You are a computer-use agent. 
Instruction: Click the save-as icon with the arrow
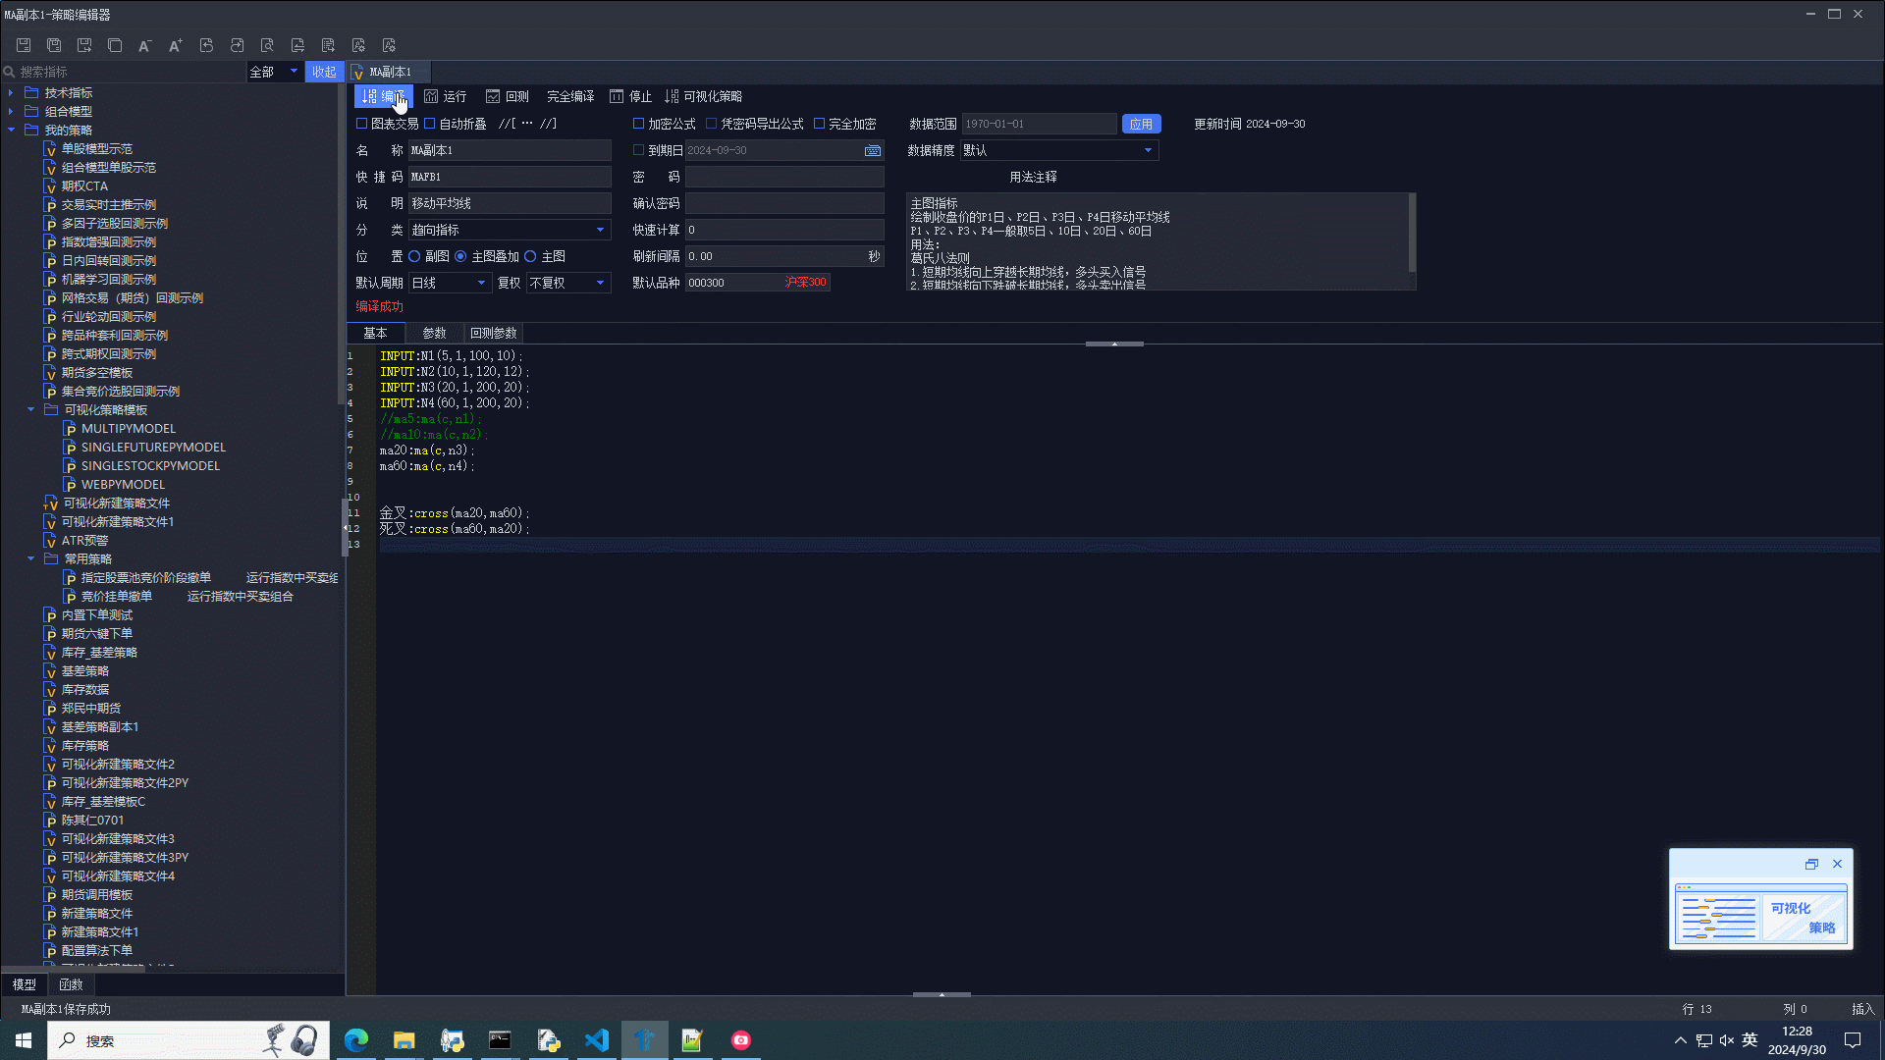click(x=84, y=45)
